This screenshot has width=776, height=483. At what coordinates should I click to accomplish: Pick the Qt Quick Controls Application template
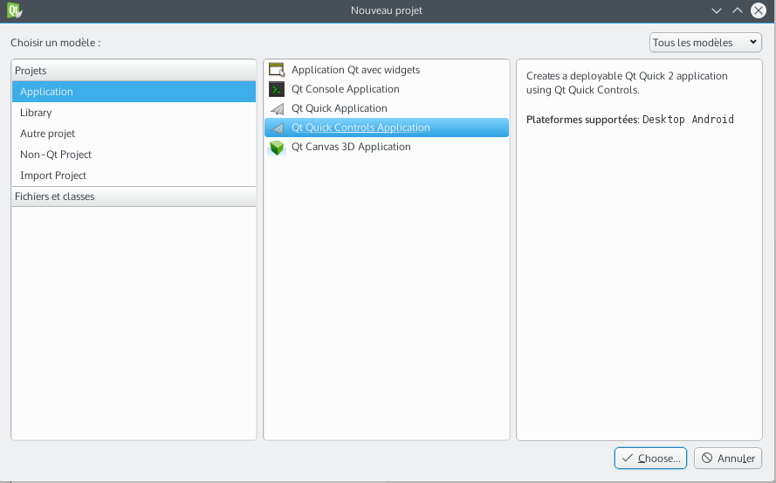(x=387, y=128)
